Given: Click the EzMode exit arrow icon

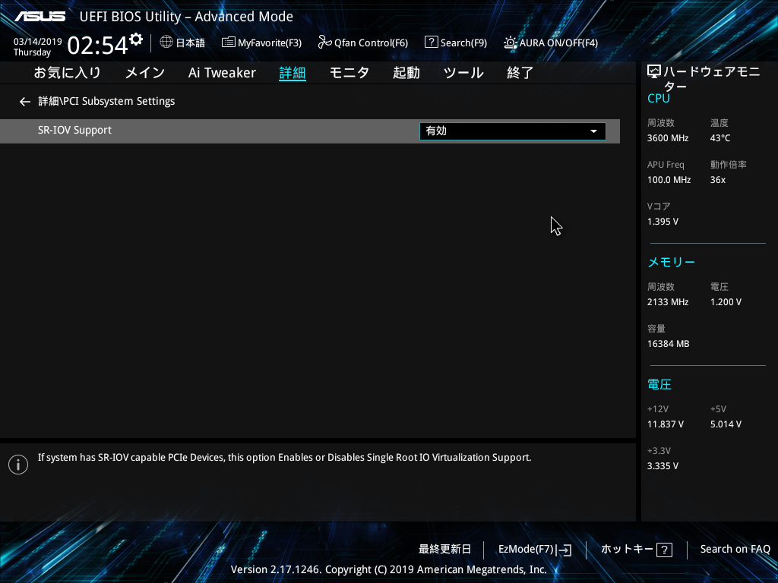Looking at the screenshot, I should (x=565, y=550).
